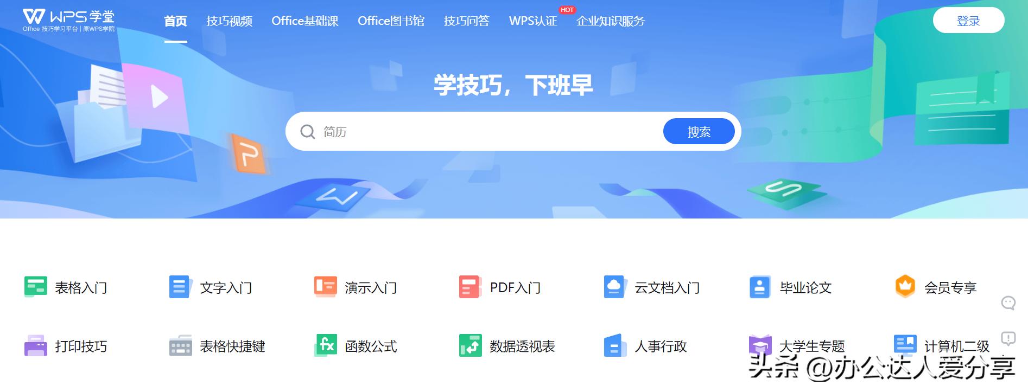Click the search magnifier icon

click(308, 132)
